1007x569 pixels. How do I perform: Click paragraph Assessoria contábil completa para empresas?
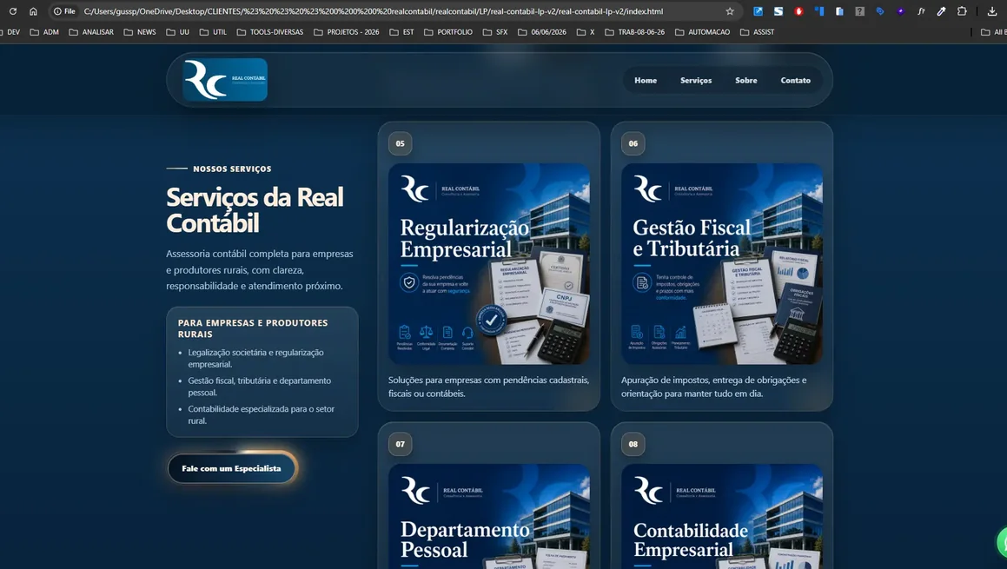click(x=260, y=269)
